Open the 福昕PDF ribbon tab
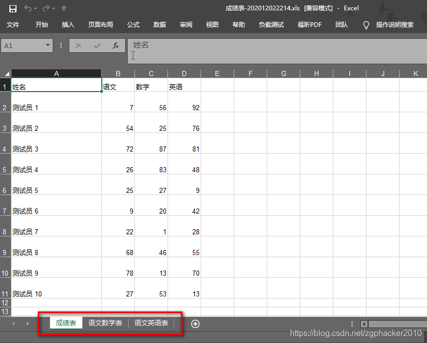Screen dimensions: 427x343 [310, 25]
